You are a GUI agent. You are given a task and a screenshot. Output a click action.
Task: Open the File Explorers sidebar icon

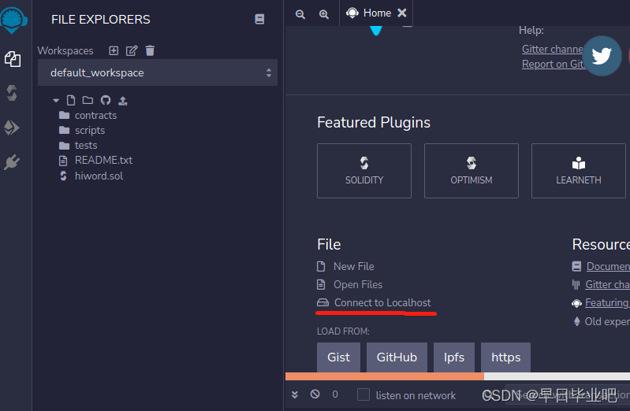tap(13, 59)
